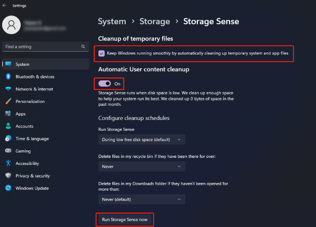Open the recycle bin deletion dropdown
The height and width of the screenshot is (227, 316).
click(x=142, y=167)
